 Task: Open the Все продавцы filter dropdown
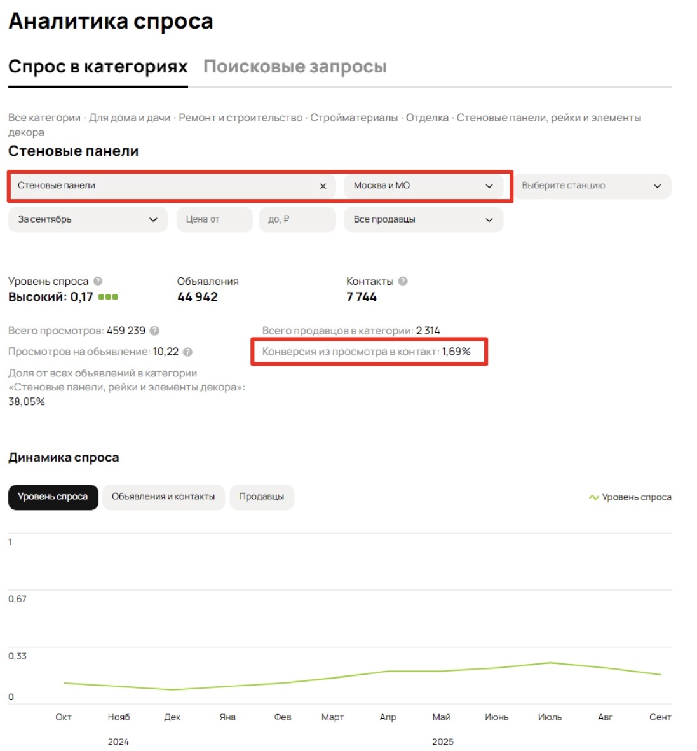coord(424,219)
